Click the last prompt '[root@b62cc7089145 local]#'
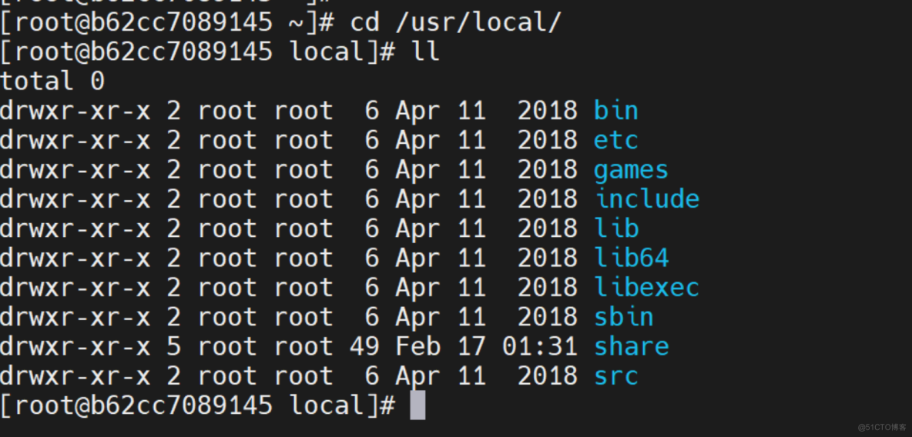The image size is (912, 437). tap(198, 405)
